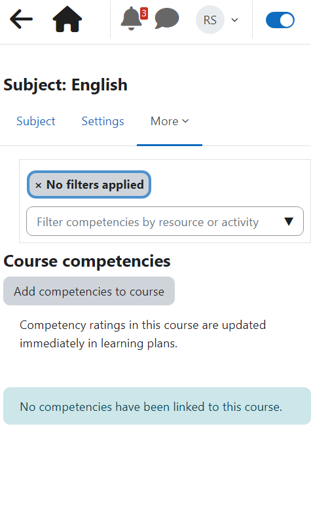Open the More tab dropdown

(x=170, y=121)
